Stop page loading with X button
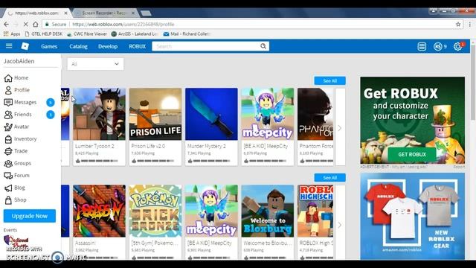 25,24
